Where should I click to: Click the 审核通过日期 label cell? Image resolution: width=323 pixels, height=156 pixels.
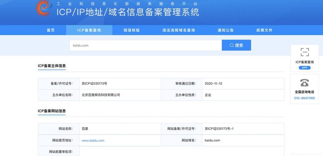[181, 84]
